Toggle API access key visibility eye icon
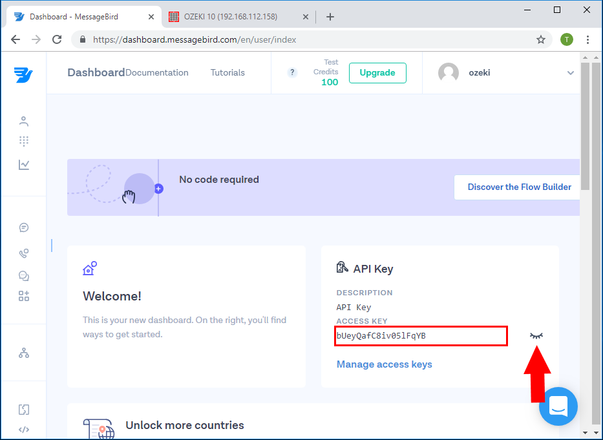 coord(536,336)
